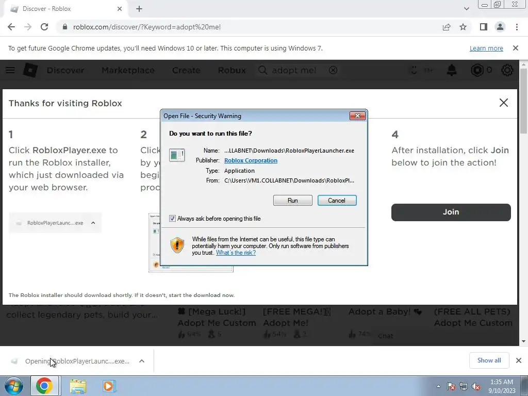Click the Join button
Screen dimensions: 528x396
[451, 212]
